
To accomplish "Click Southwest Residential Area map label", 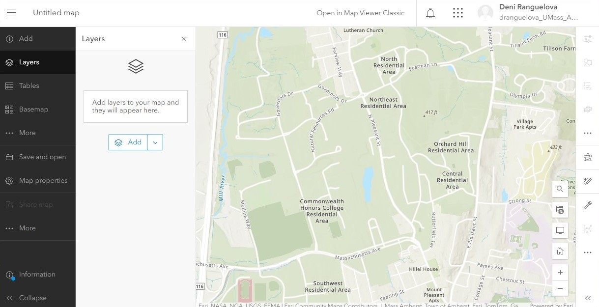I will (328, 286).
